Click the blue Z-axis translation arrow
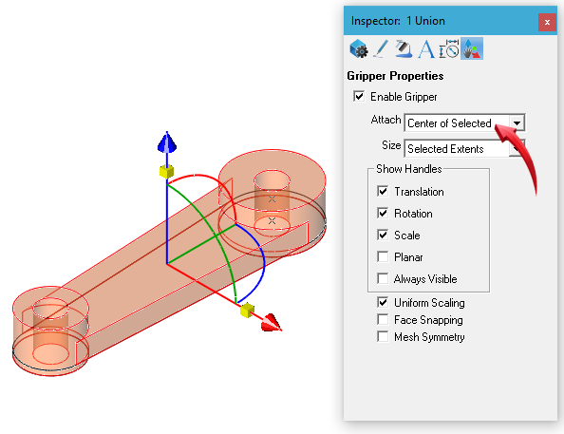This screenshot has height=434, width=564. tap(167, 142)
